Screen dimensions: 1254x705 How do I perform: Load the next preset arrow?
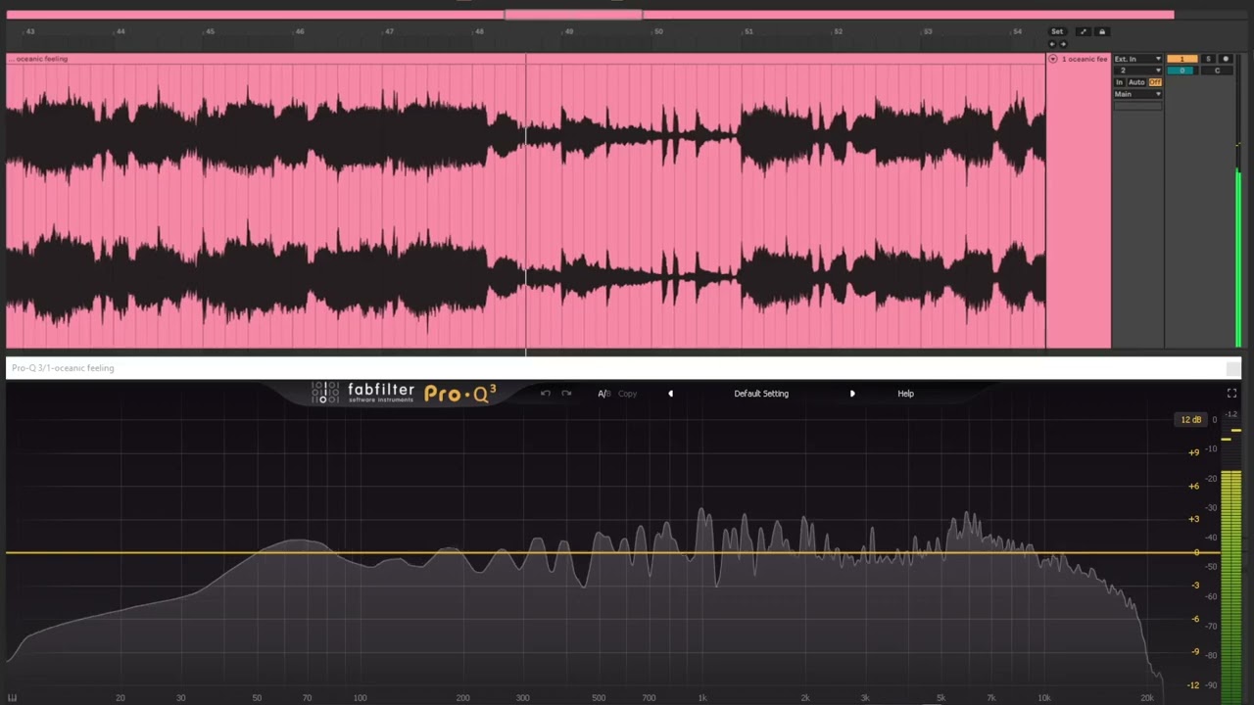coord(852,394)
